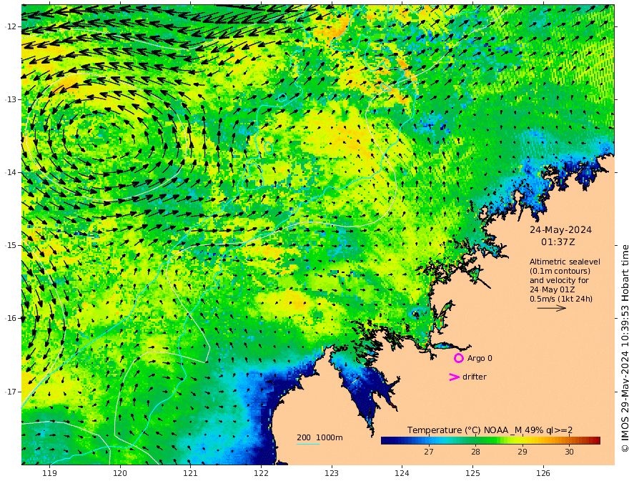This screenshot has width=629, height=486.
Task: Click longitude axis label 122
Action: pos(261,474)
